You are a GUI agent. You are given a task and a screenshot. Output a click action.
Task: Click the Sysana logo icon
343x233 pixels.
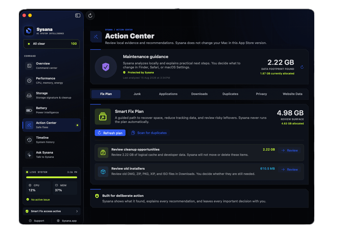pos(29,31)
